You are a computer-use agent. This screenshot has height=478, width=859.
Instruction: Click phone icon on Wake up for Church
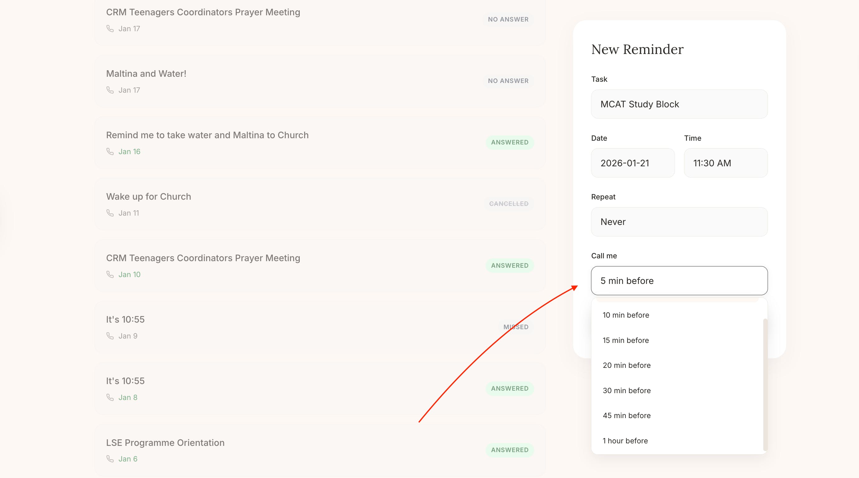[110, 213]
